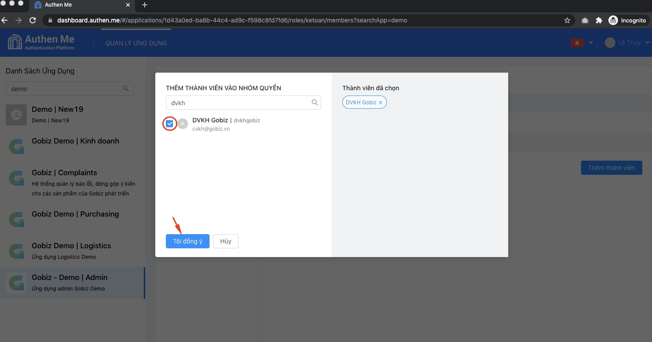Click Thêm thành viên button

[611, 168]
